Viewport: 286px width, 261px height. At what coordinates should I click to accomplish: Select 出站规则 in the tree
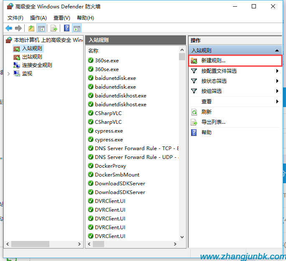32,57
